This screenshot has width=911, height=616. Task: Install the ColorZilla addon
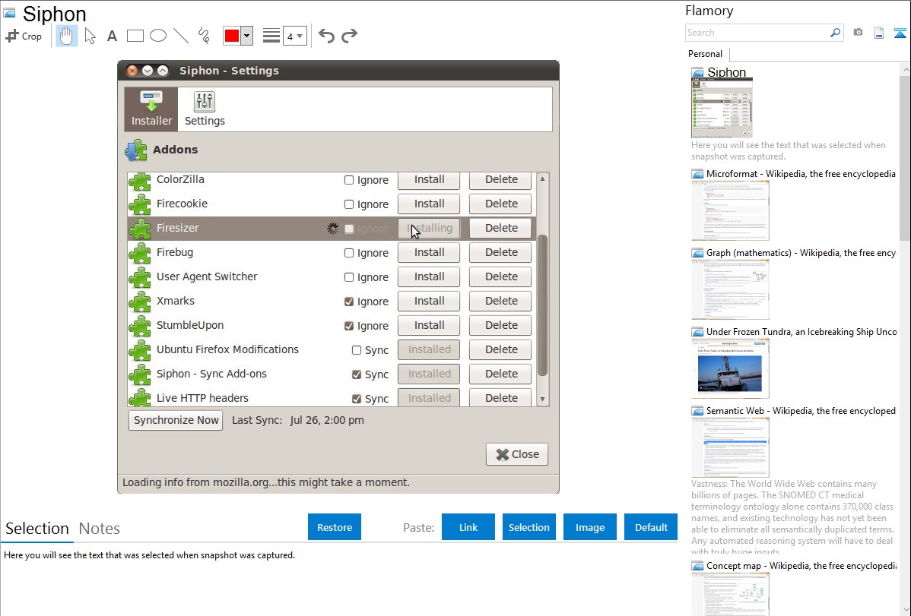click(429, 180)
